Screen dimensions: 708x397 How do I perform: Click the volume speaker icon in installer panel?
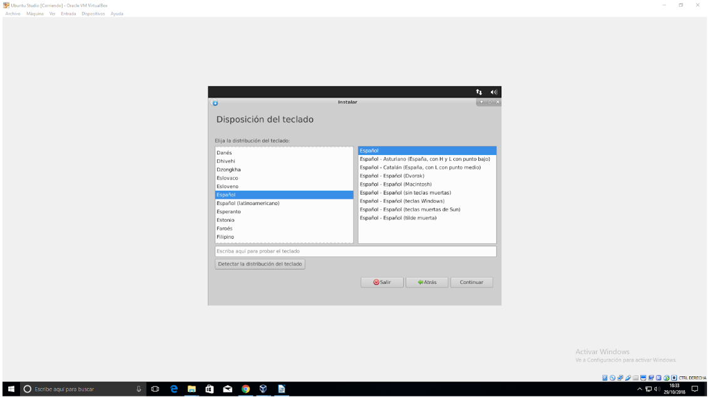(x=493, y=92)
